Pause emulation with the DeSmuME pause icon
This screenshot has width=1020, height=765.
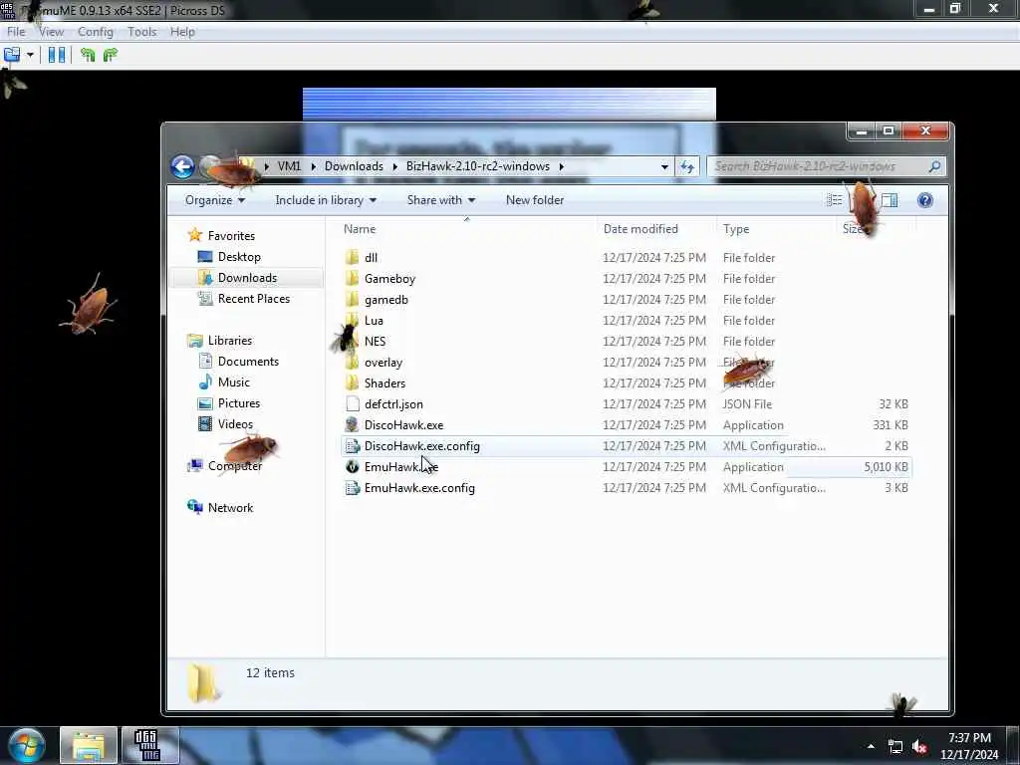click(57, 56)
